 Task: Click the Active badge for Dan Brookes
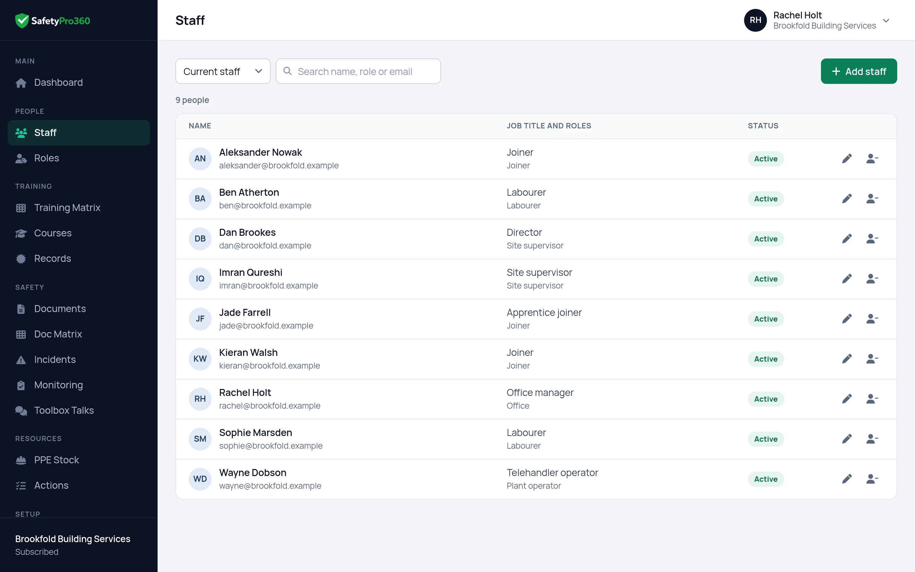[766, 239]
